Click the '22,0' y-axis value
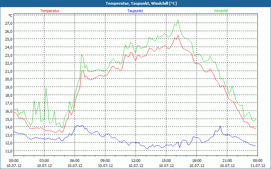271x169 pixels. coord(9,63)
